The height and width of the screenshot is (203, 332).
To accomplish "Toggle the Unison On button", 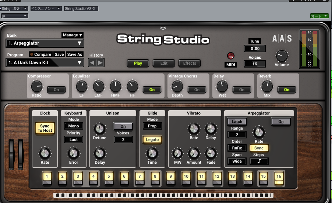I will coord(123,126).
